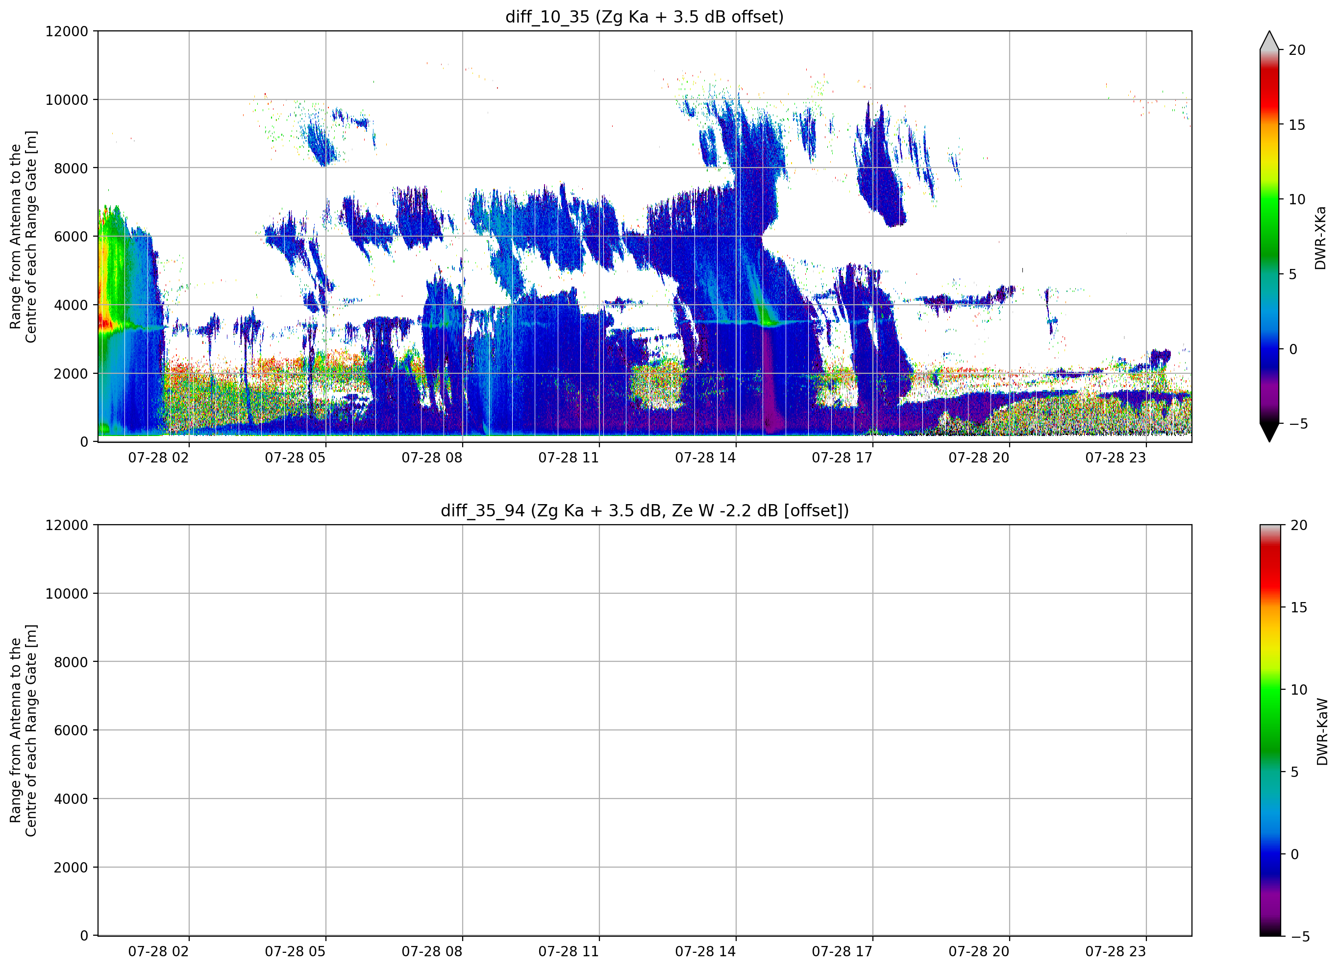This screenshot has width=1339, height=969.
Task: Click the bottom DWR-KaW color scale bar
Action: click(1270, 730)
